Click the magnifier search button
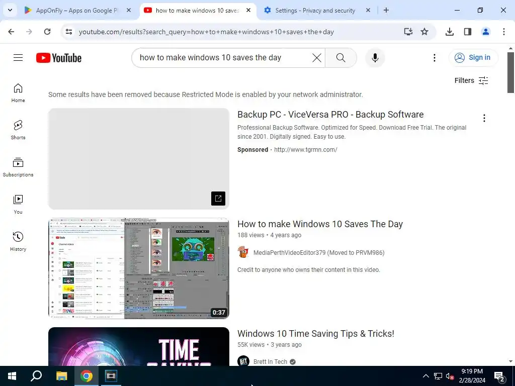The width and height of the screenshot is (515, 386). tap(341, 58)
